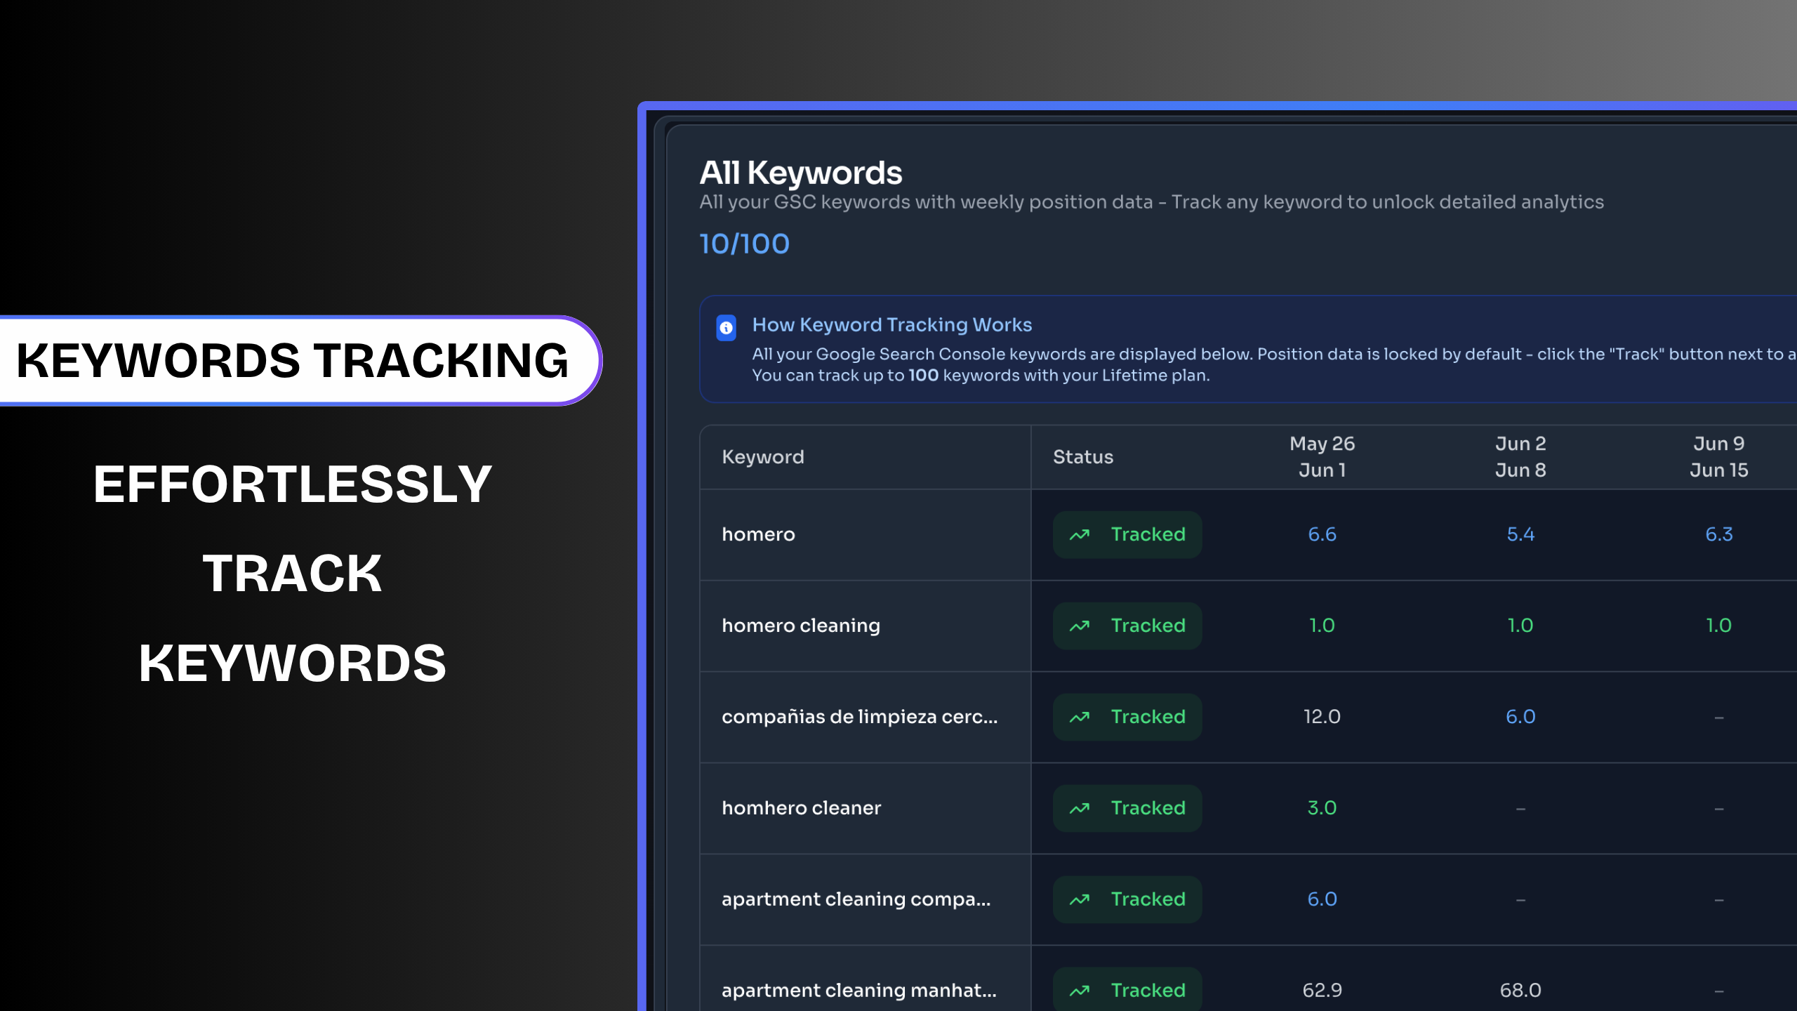This screenshot has height=1011, width=1797.
Task: Toggle Tracked button for compañias de limpieza cerc...
Action: tap(1127, 717)
